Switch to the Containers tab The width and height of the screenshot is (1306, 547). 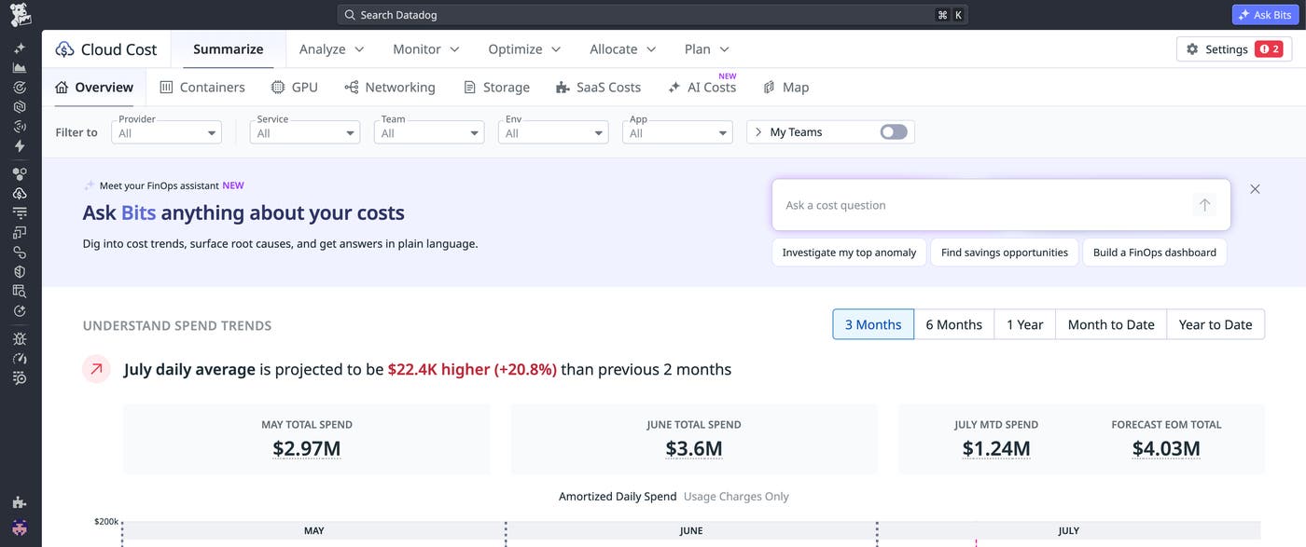pos(202,88)
